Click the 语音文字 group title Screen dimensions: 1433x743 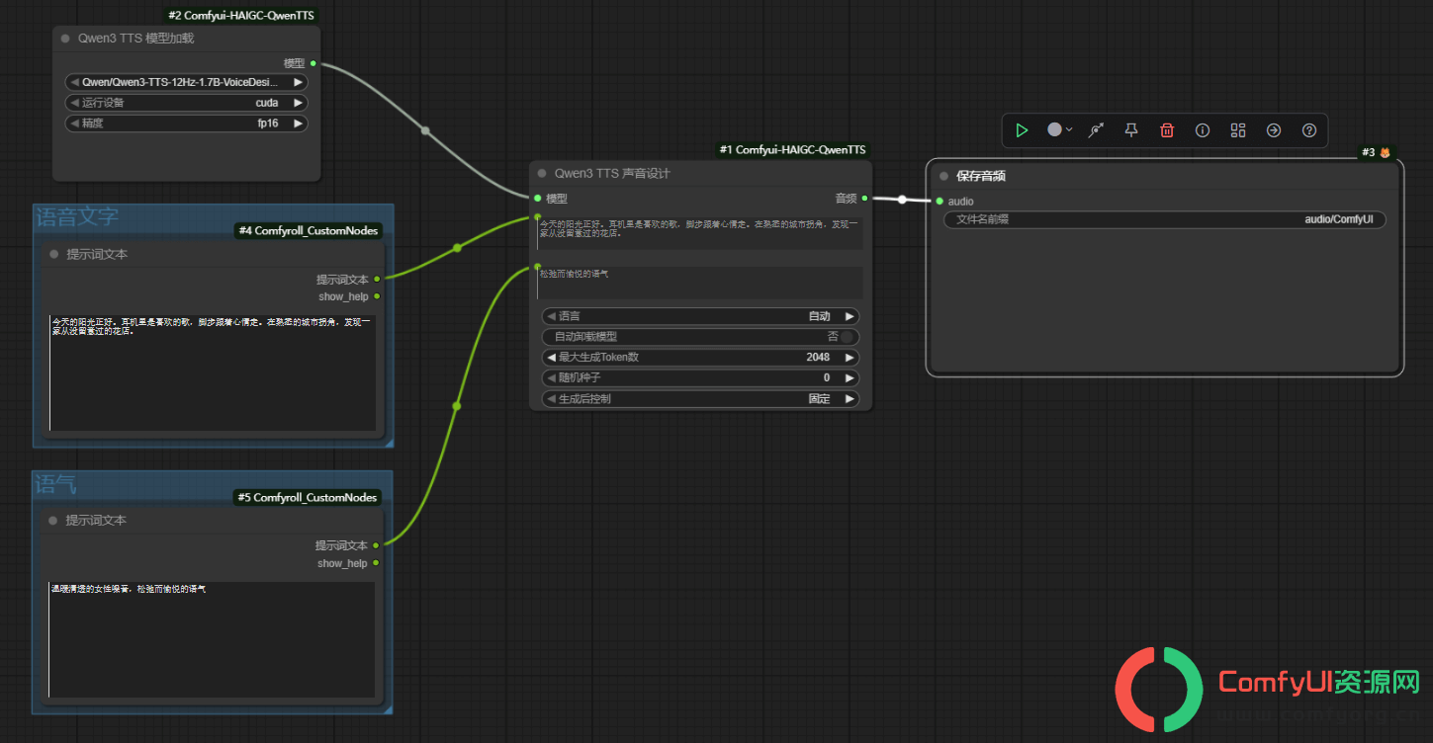click(77, 217)
